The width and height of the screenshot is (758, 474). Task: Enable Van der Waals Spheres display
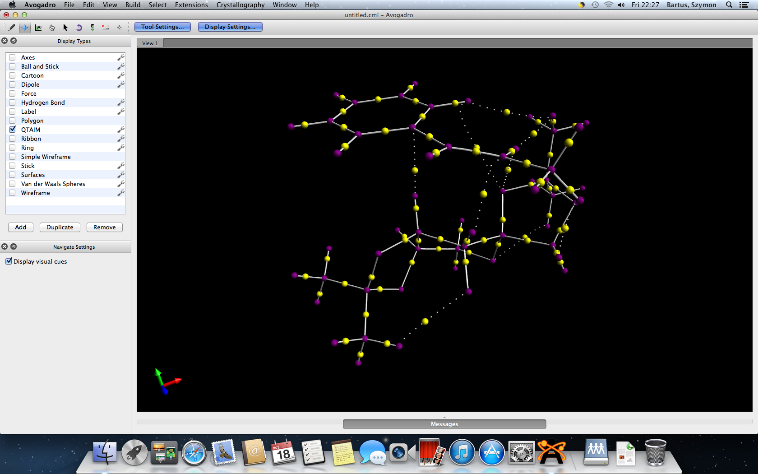coord(12,184)
